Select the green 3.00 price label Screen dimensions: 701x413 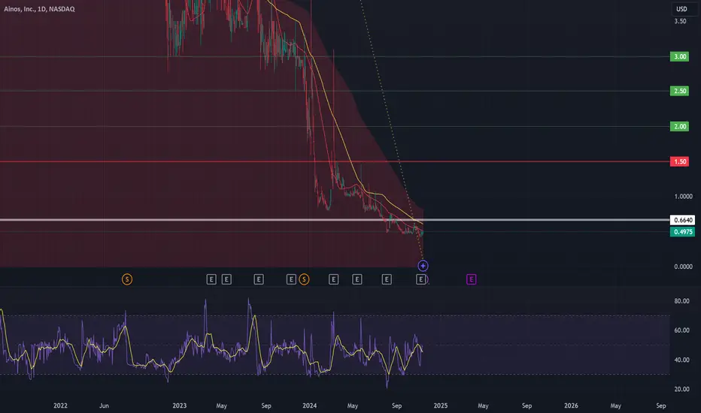point(679,57)
